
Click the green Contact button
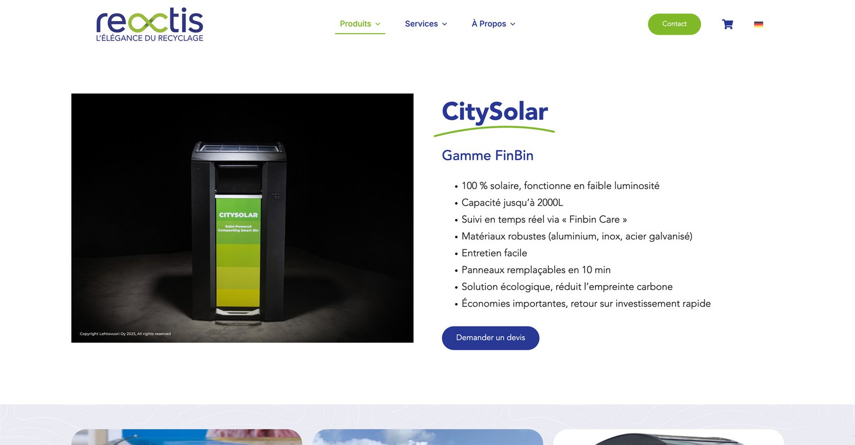[674, 24]
